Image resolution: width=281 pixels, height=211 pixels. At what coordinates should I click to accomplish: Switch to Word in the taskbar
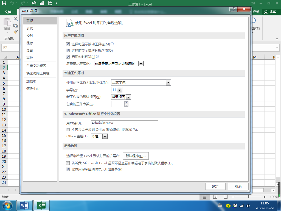(24, 206)
